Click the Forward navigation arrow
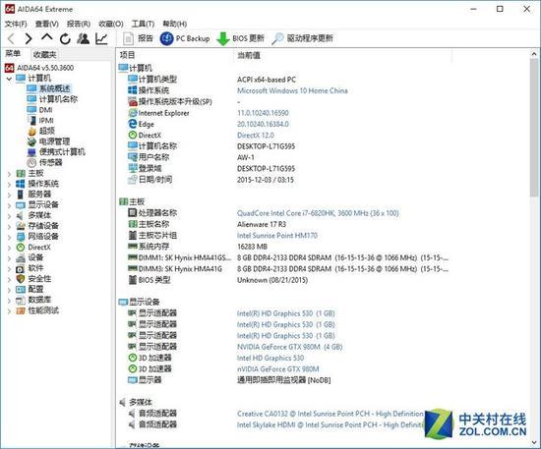Screen dimensions: 541x449 click(x=29, y=38)
